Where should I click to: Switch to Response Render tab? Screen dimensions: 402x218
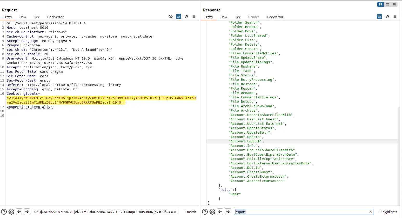[x=254, y=17]
